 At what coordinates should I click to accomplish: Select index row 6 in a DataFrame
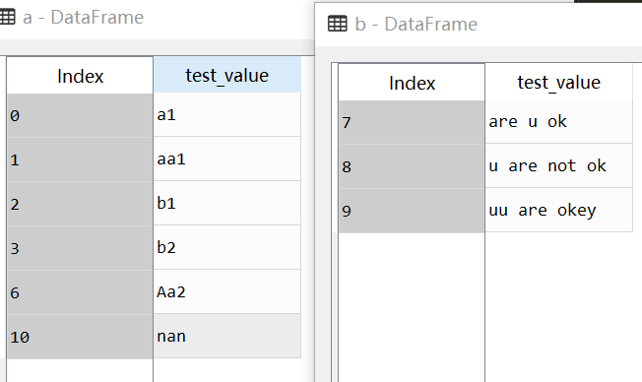(80, 292)
